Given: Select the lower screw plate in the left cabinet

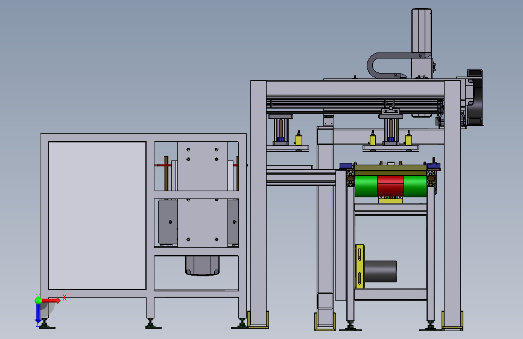Looking at the screenshot, I should point(203,223).
